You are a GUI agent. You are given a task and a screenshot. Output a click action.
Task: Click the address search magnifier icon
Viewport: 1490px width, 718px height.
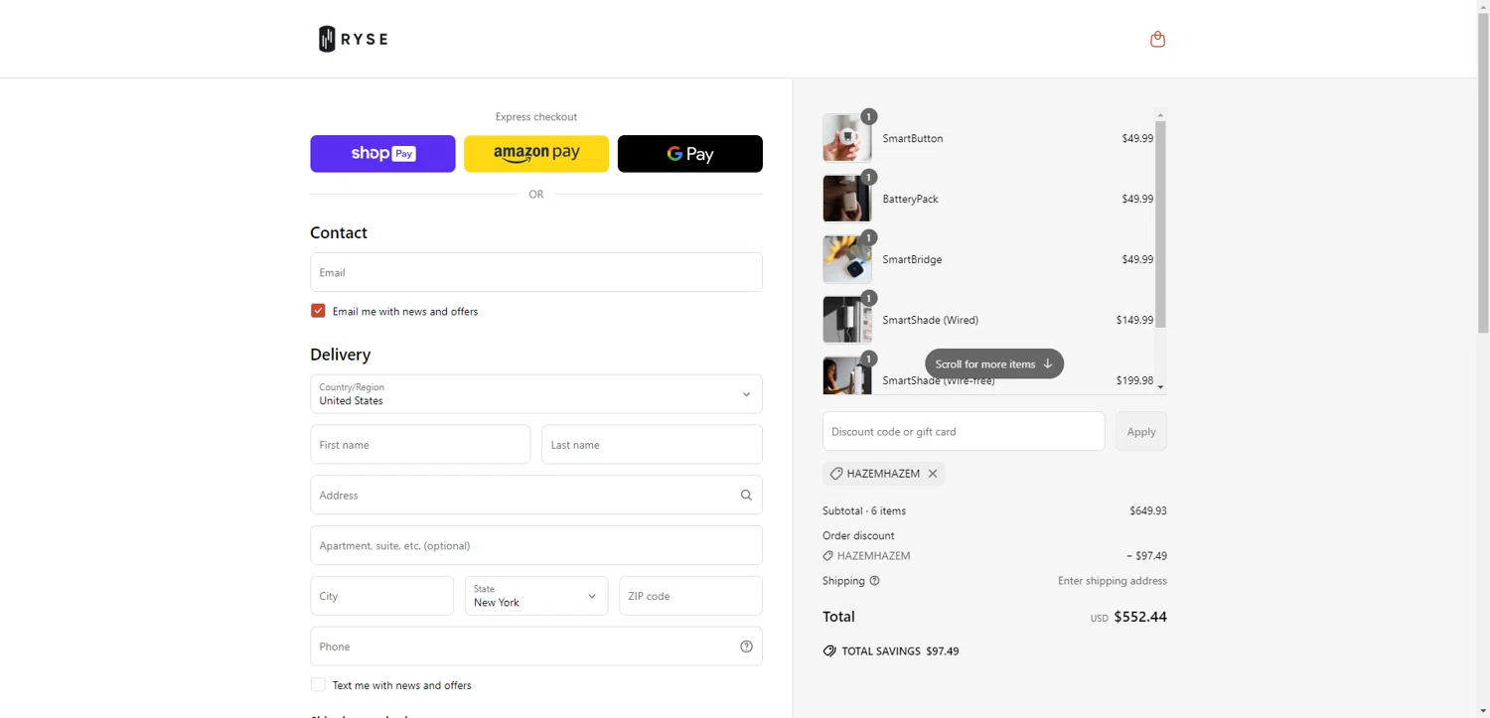(746, 495)
